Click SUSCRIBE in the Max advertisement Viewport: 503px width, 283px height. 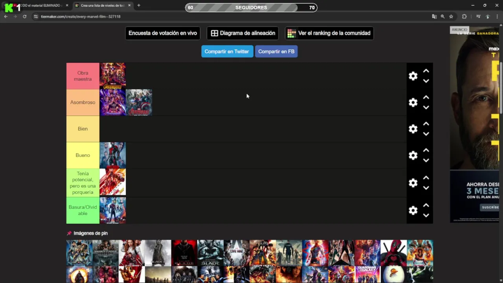[x=490, y=207]
